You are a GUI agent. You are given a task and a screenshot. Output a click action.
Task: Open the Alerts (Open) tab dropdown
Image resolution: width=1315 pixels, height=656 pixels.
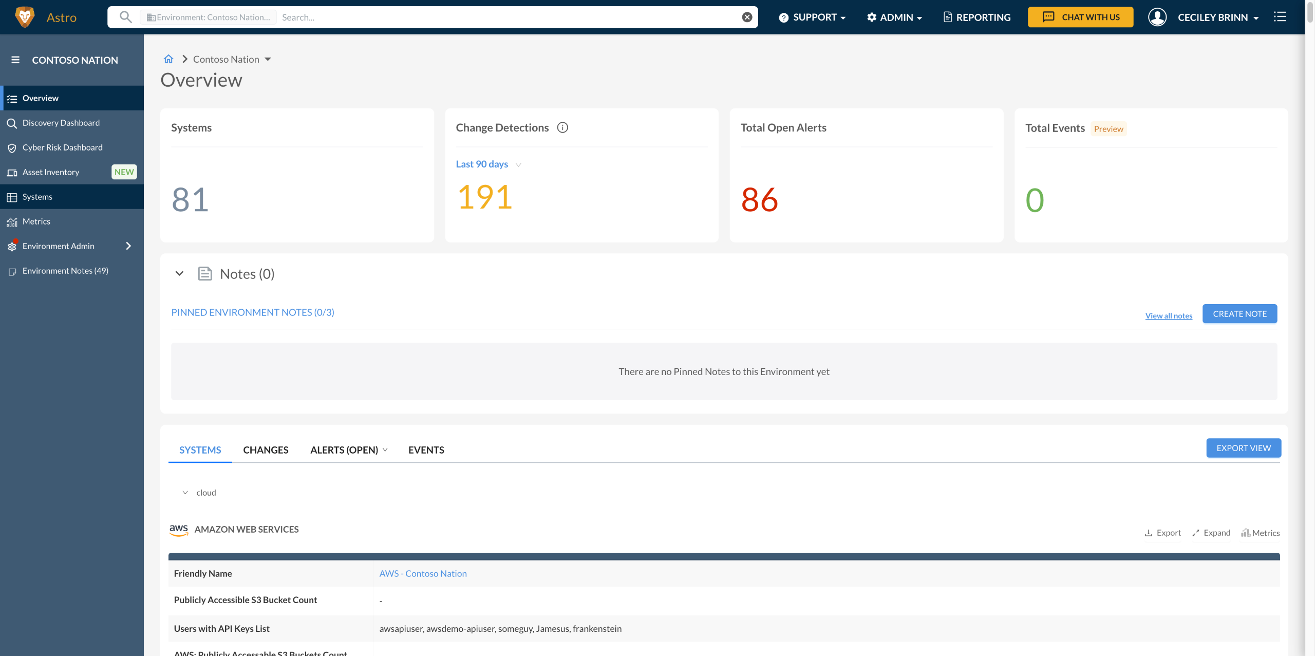tap(385, 450)
